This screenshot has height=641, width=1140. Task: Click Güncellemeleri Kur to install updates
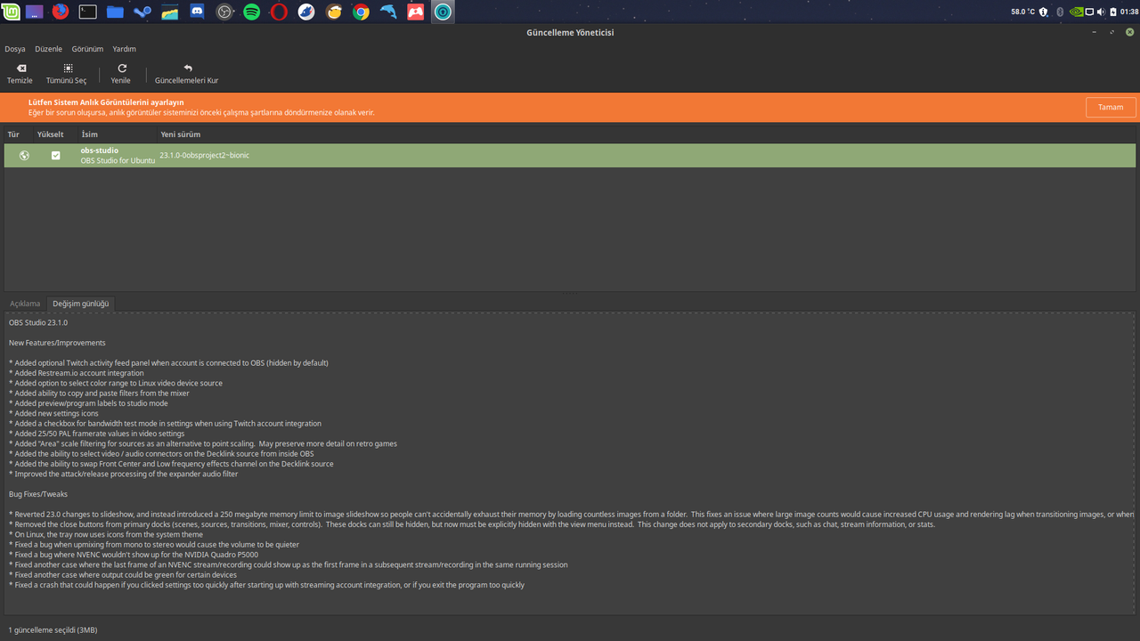(x=187, y=74)
